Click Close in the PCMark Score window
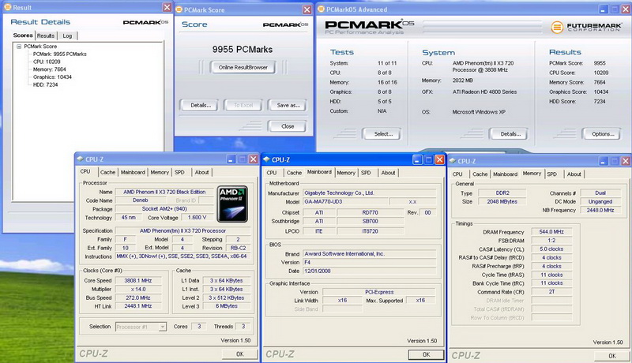The width and height of the screenshot is (632, 363). click(288, 126)
